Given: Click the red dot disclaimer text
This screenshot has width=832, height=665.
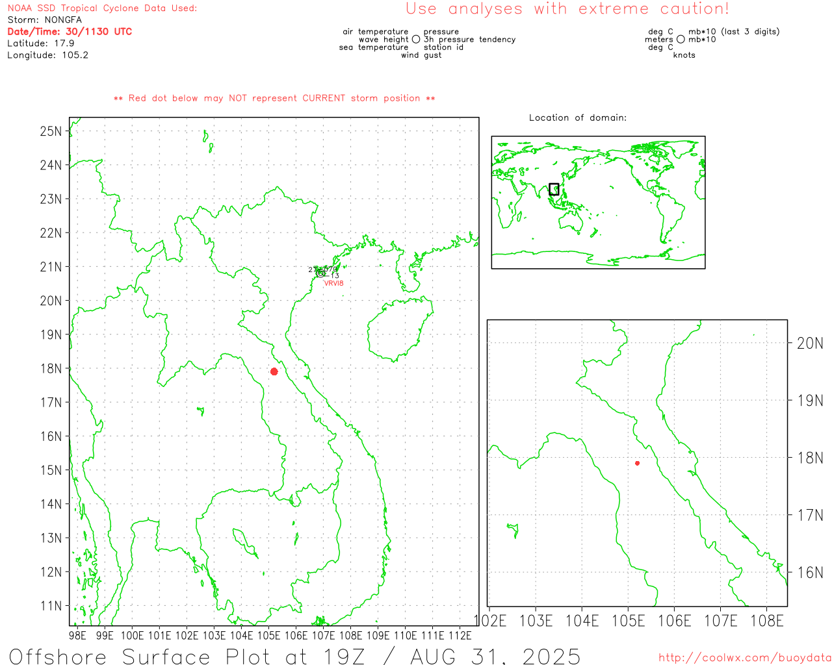Looking at the screenshot, I should pyautogui.click(x=274, y=98).
